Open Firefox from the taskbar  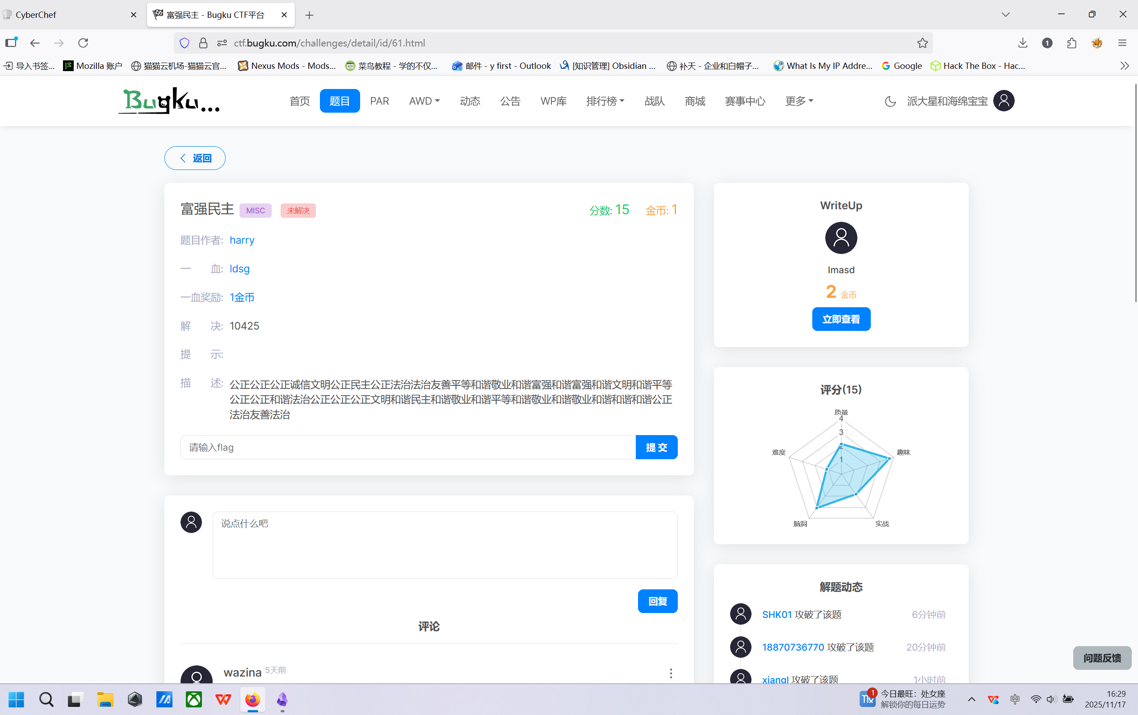click(x=252, y=700)
